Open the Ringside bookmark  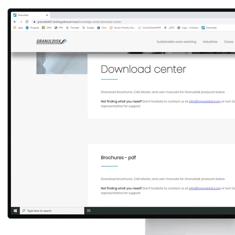[x=32, y=28]
